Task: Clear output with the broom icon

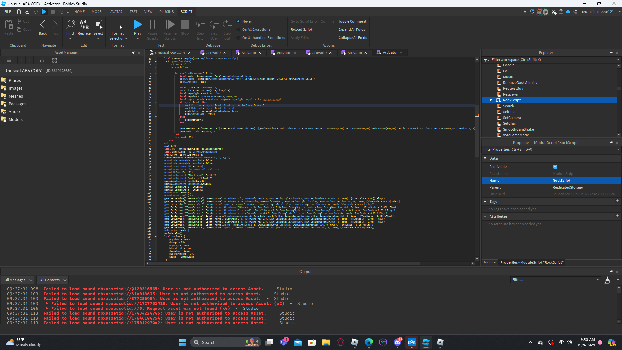Action: (607, 280)
